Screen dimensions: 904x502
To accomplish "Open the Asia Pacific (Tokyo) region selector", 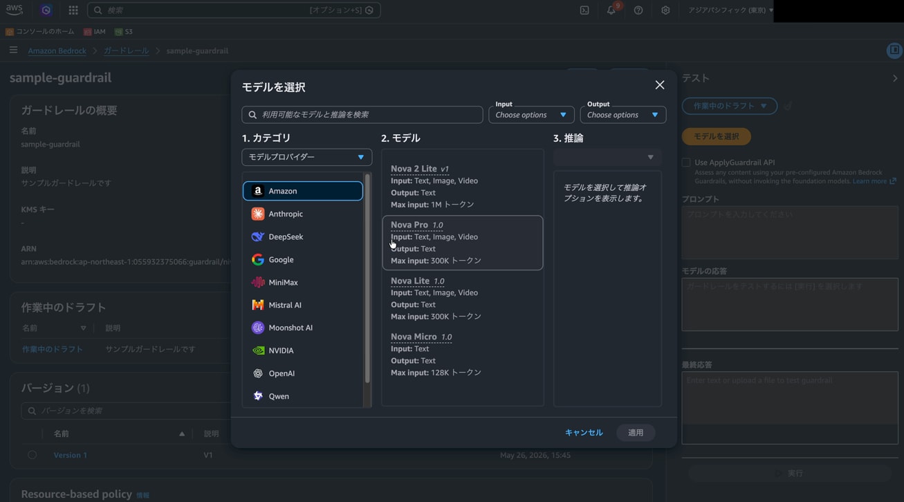I will click(x=730, y=10).
